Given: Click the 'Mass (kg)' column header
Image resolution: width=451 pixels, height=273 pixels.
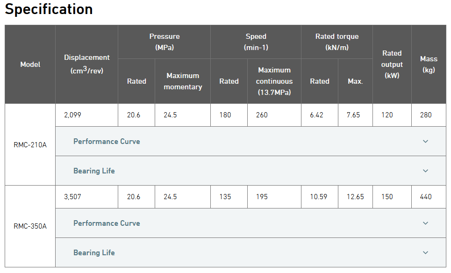Looking at the screenshot, I should (429, 65).
